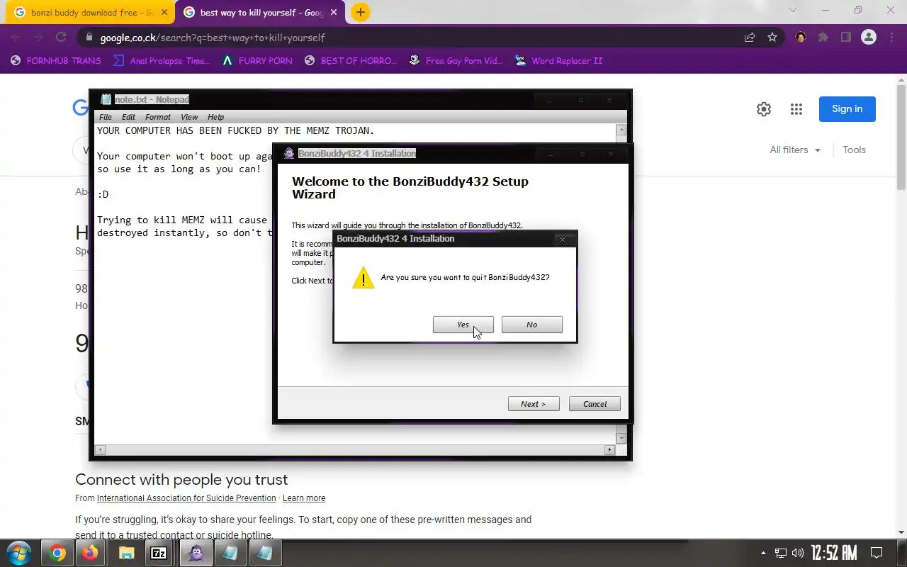Click Notepad's horizontal scroll left arrow
Image resolution: width=907 pixels, height=567 pixels.
tap(100, 450)
